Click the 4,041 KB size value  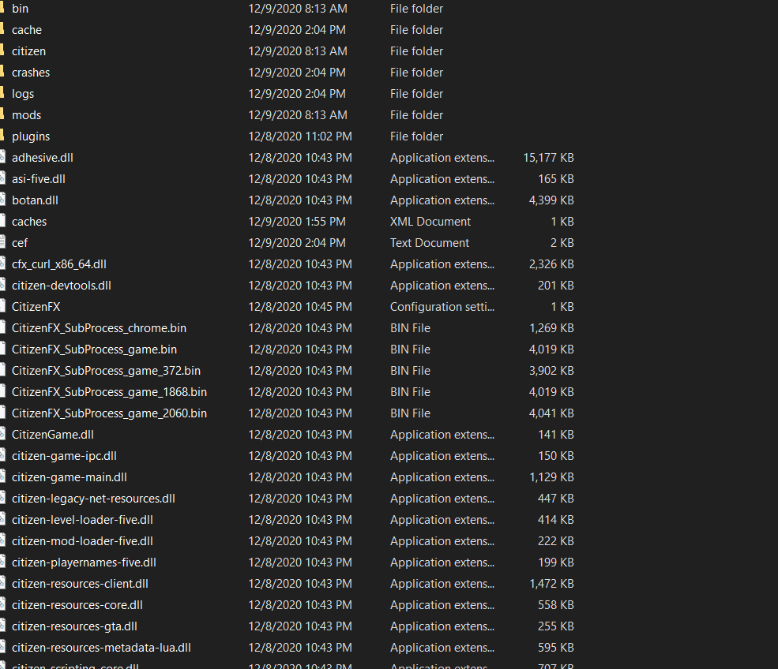pyautogui.click(x=551, y=413)
